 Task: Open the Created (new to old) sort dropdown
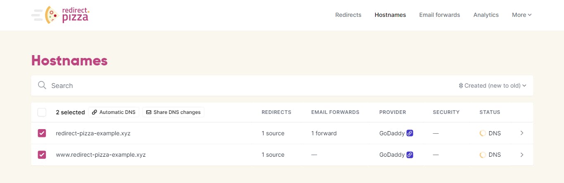(493, 86)
